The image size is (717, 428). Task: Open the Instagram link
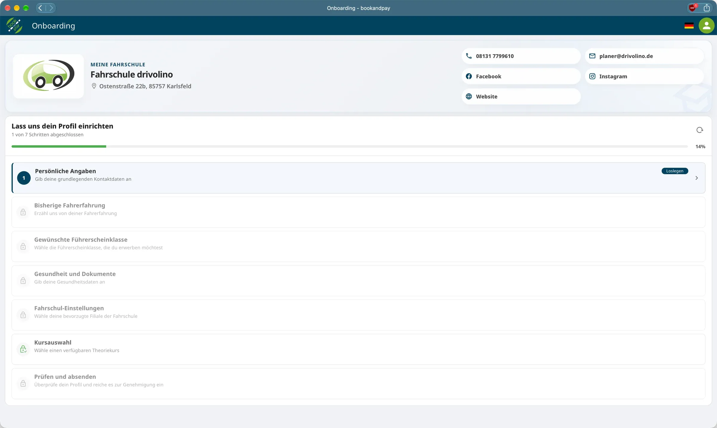click(x=644, y=76)
